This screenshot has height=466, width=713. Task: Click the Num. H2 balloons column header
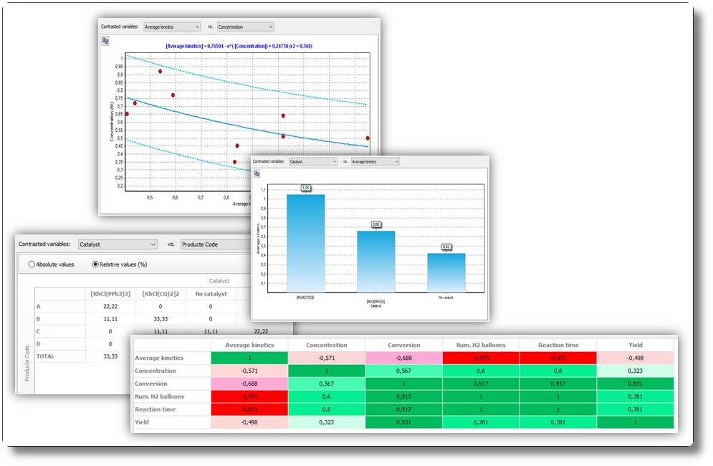click(x=481, y=345)
